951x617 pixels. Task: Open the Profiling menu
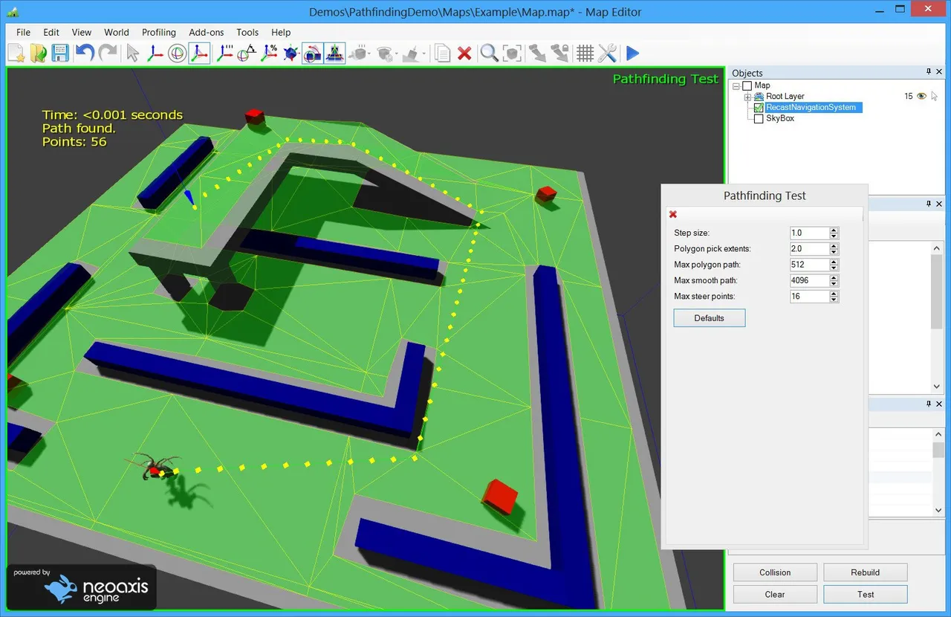[159, 32]
